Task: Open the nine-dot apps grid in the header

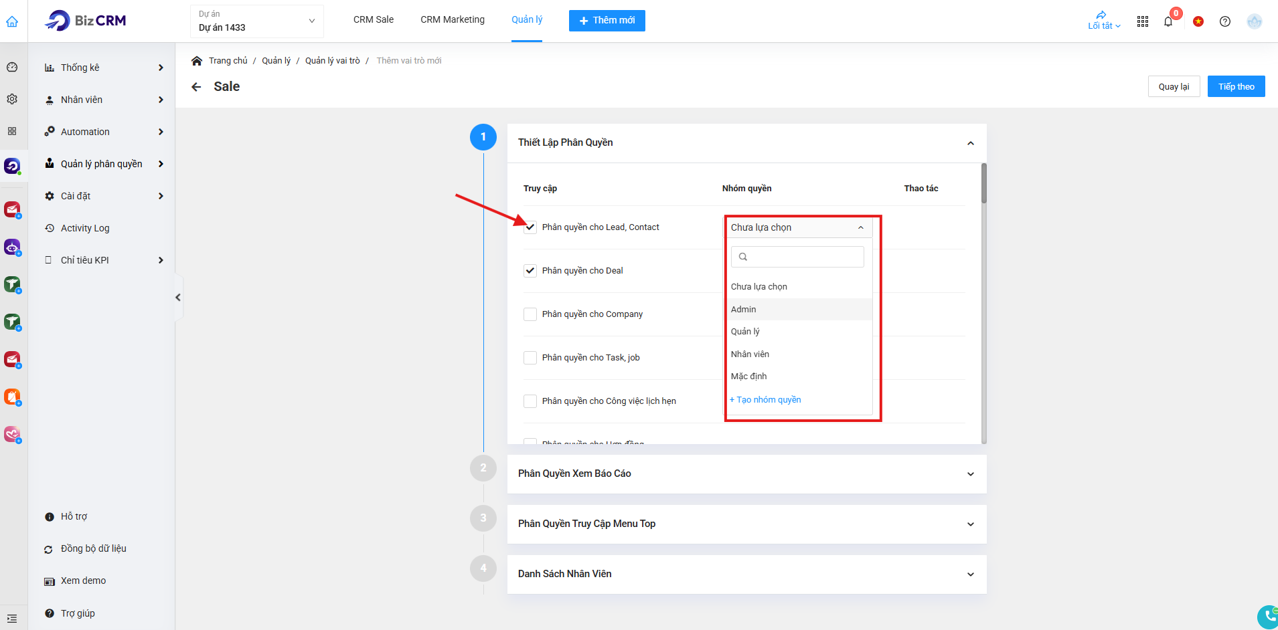Action: (x=1143, y=21)
